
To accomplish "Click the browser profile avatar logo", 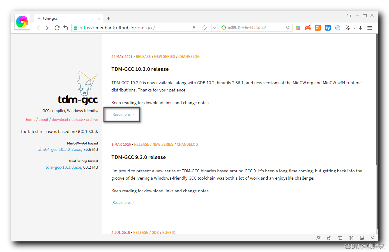I will pyautogui.click(x=22, y=22).
